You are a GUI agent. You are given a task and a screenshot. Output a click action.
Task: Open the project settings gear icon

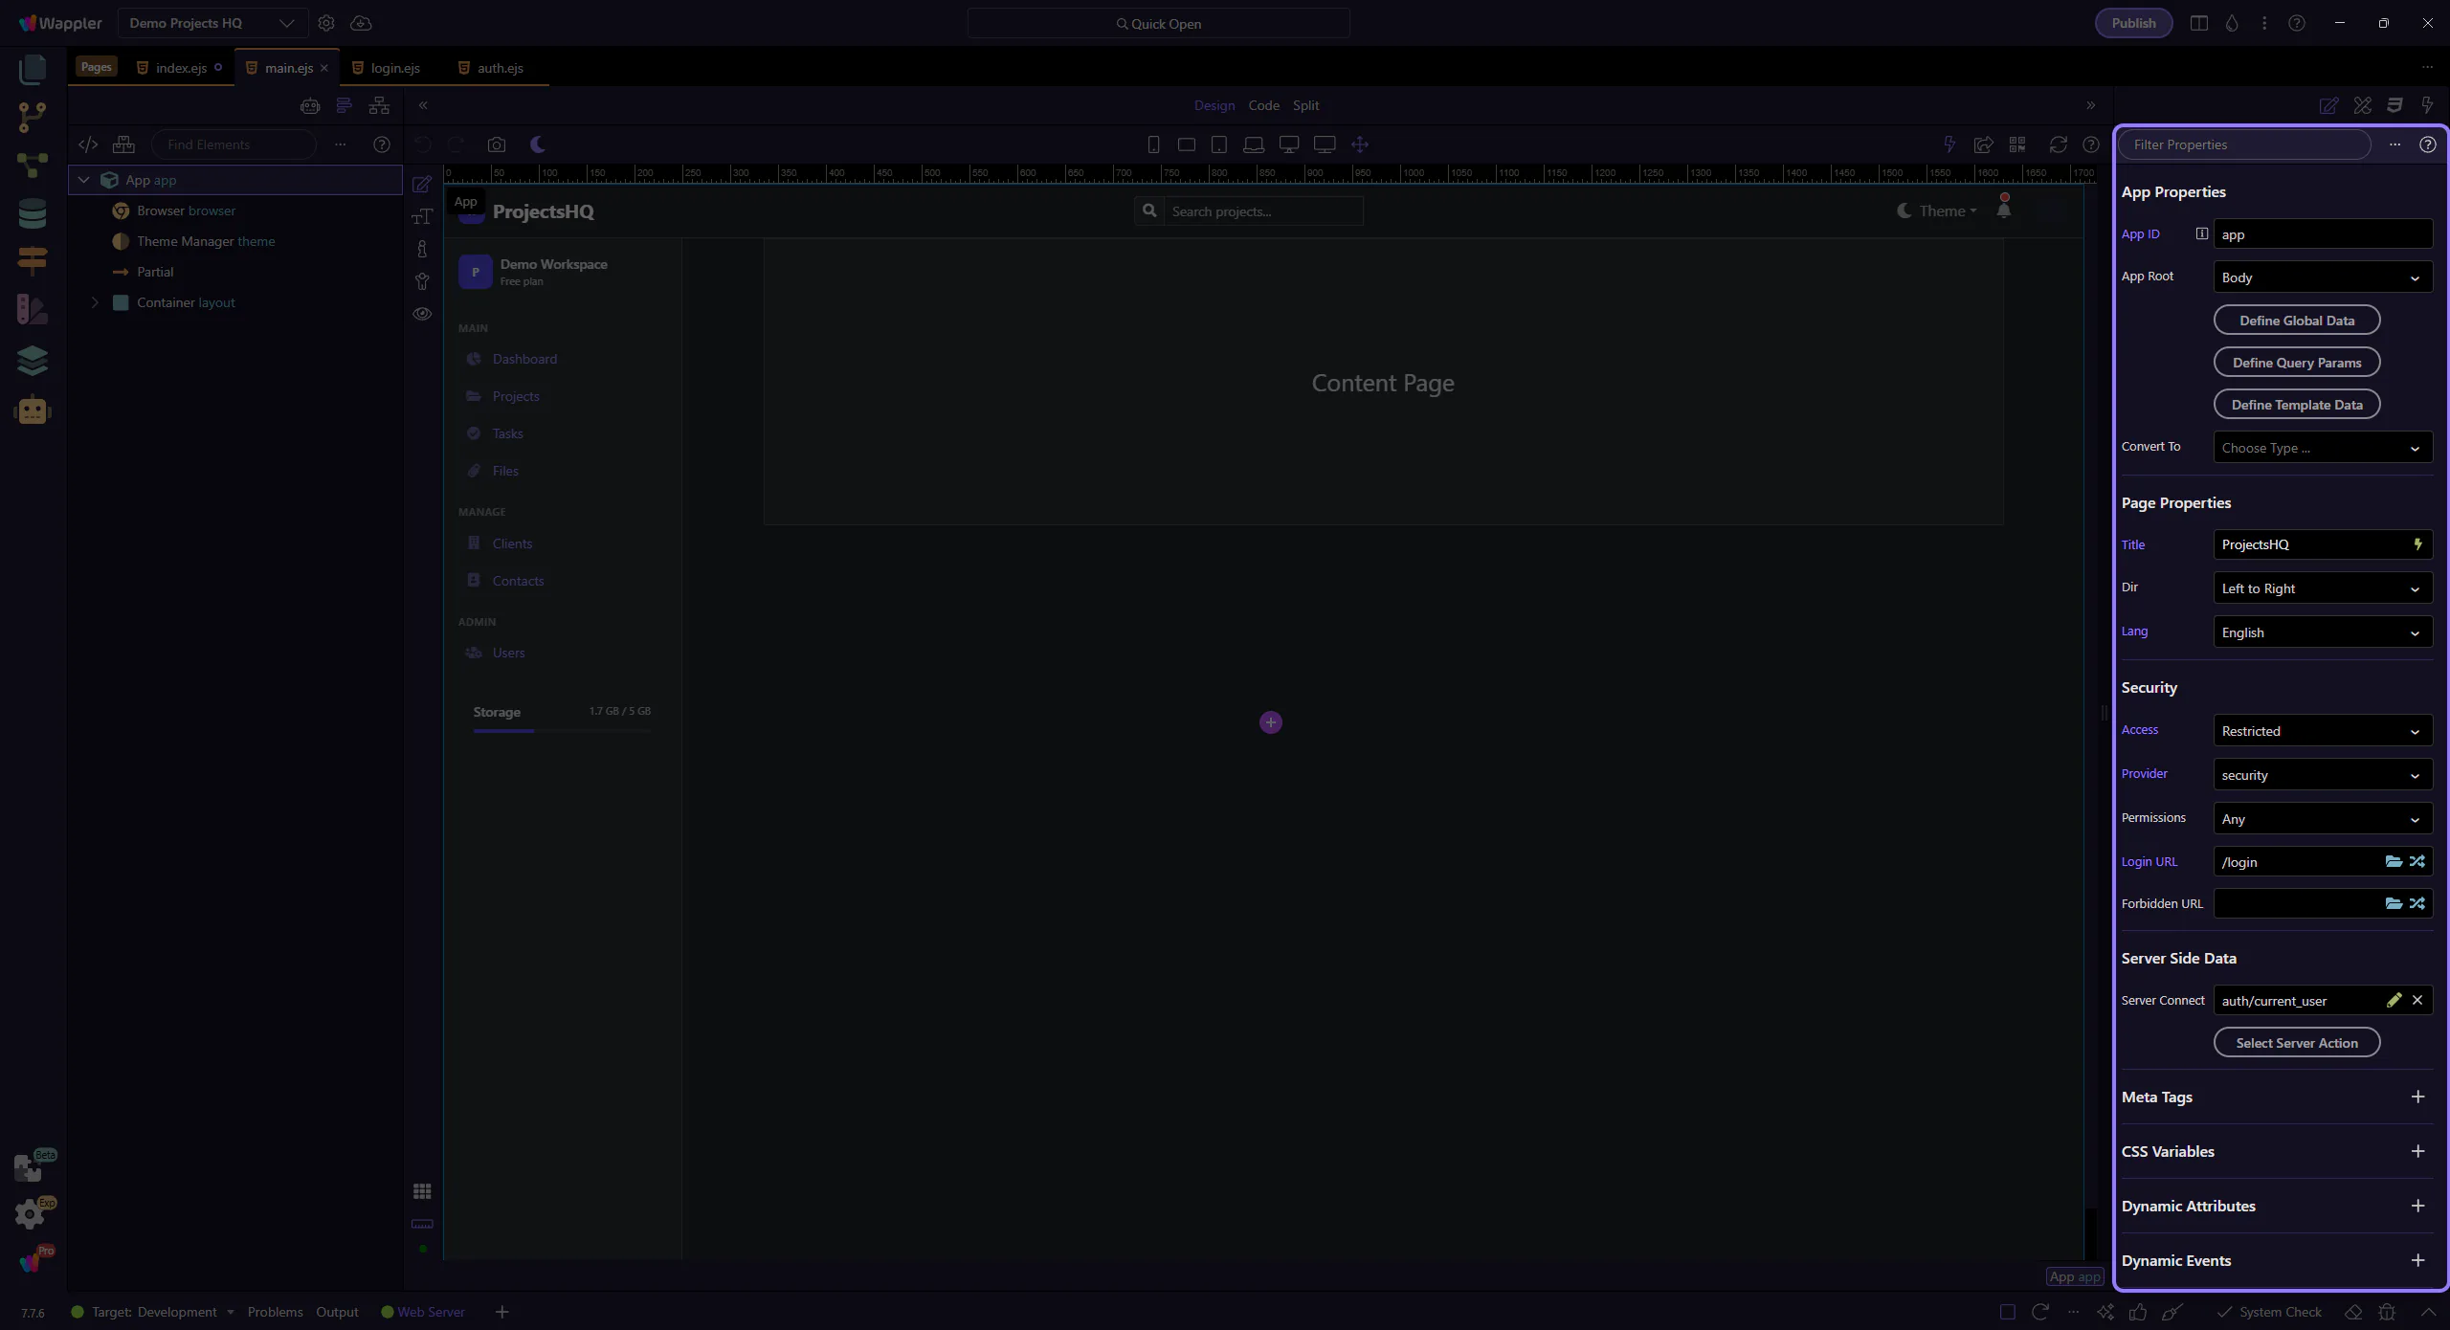click(326, 23)
